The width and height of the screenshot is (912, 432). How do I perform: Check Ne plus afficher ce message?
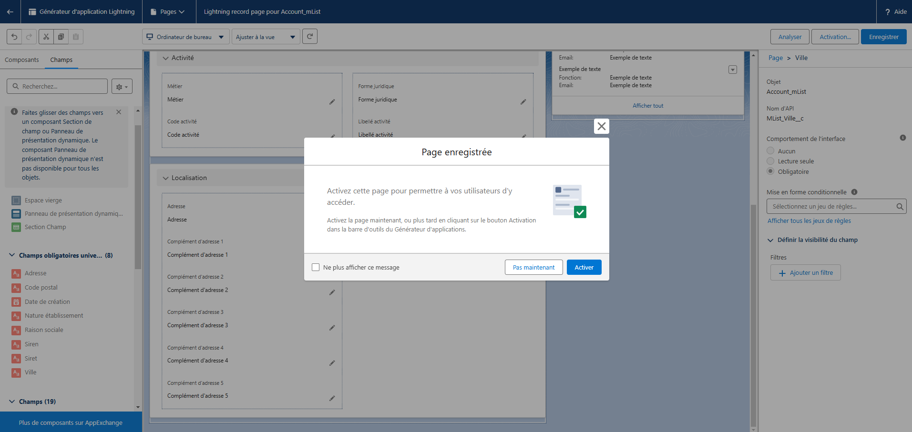(x=316, y=267)
